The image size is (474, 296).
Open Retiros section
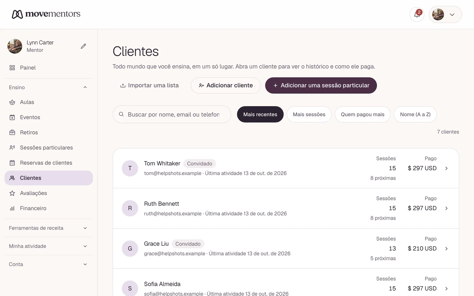49,132
